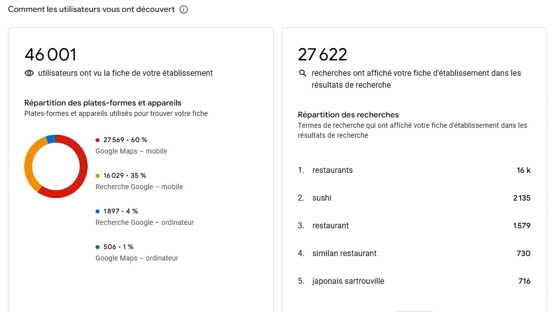This screenshot has height=313, width=555.
Task: Click the eye icon next to users viewed
Action: (29, 73)
